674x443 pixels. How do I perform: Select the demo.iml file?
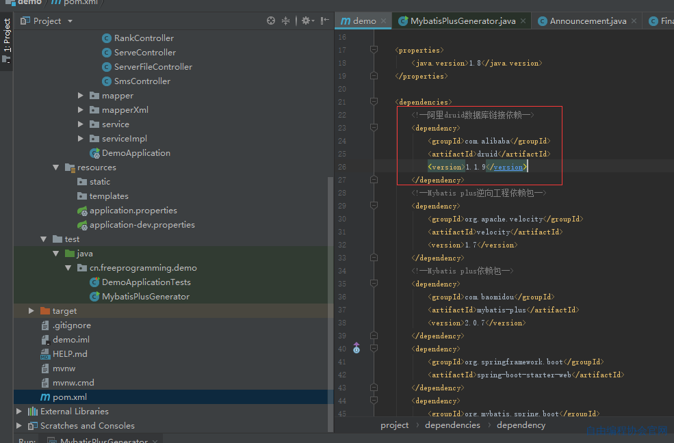coord(71,340)
